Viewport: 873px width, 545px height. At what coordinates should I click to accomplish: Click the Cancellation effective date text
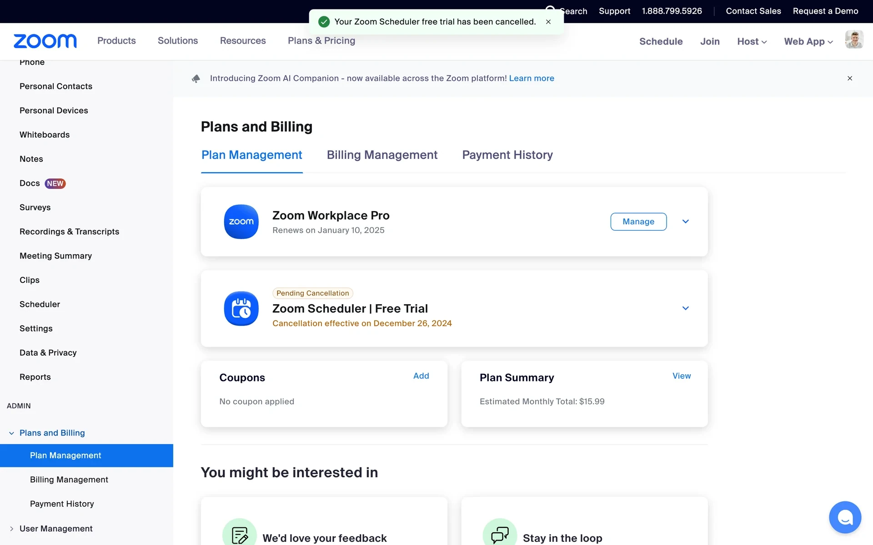tap(362, 323)
